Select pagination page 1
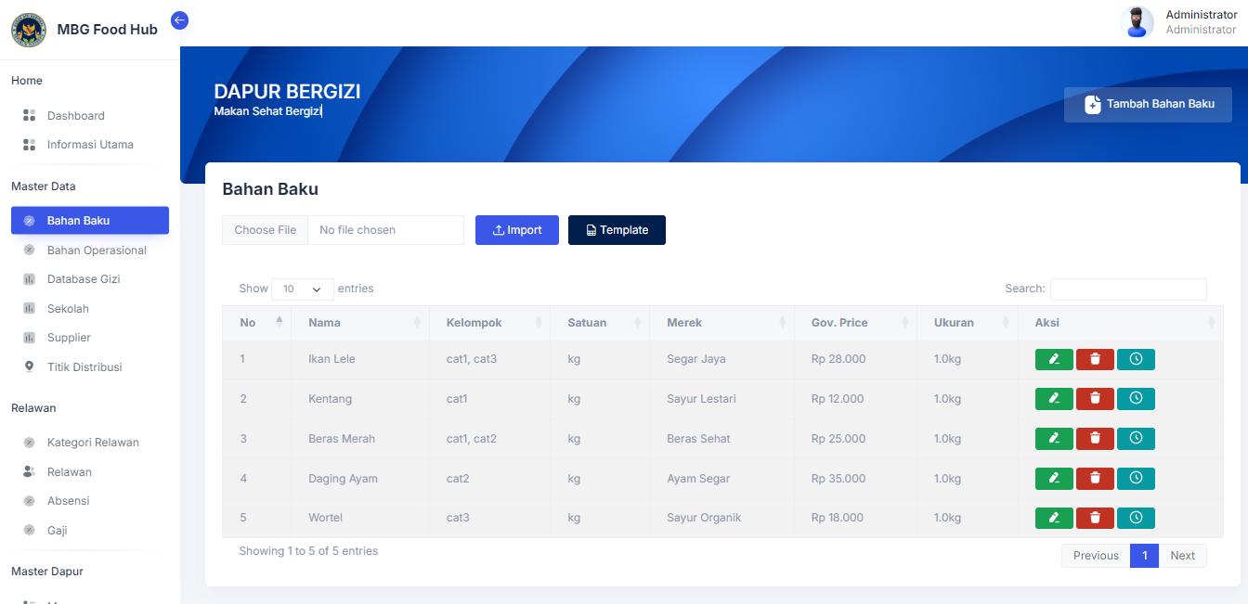The height and width of the screenshot is (604, 1248). coord(1144,555)
